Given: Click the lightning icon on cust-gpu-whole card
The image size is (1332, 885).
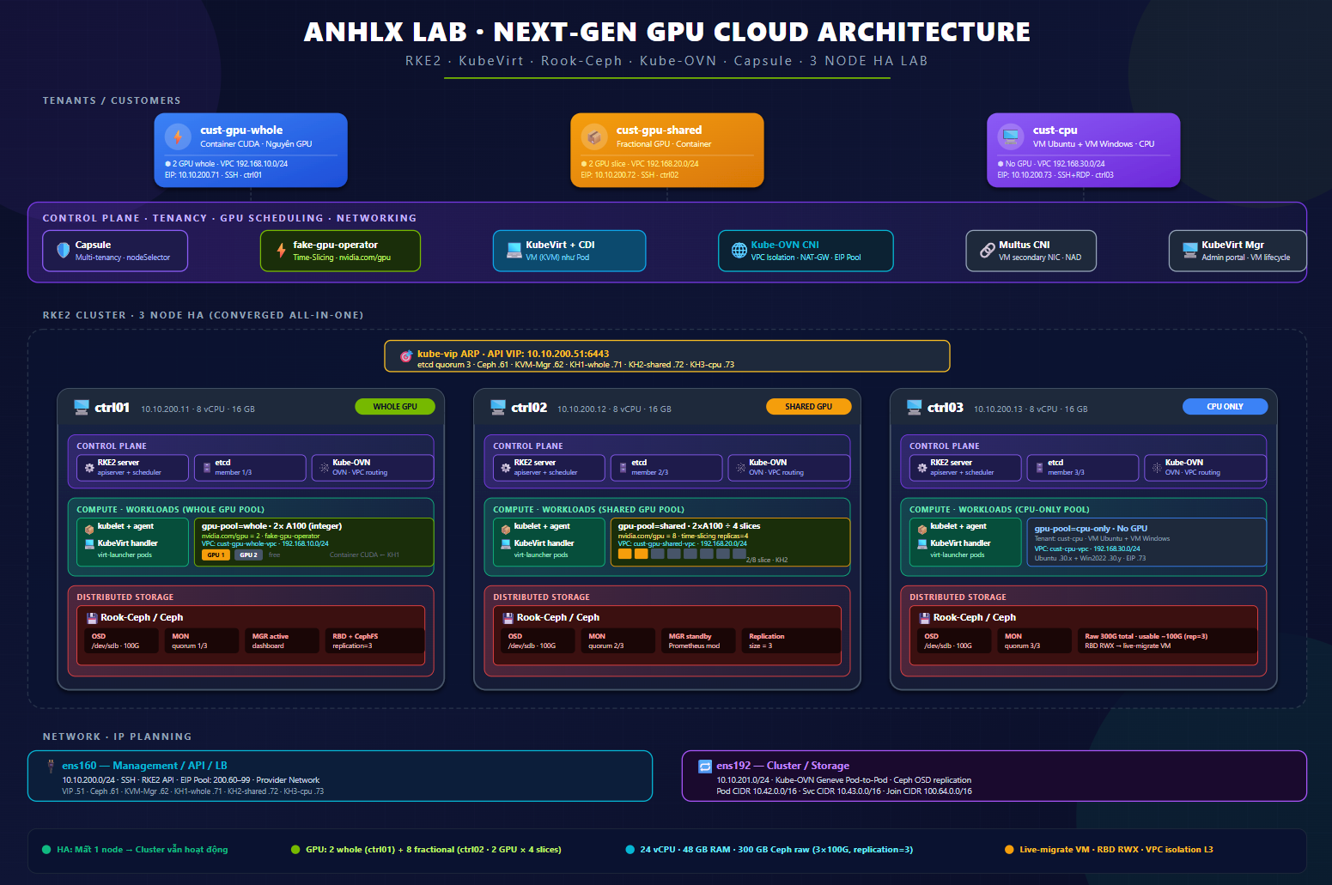Looking at the screenshot, I should click(178, 136).
